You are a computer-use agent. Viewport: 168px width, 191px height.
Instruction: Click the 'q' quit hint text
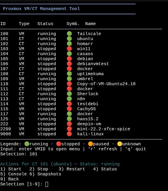point(136,149)
